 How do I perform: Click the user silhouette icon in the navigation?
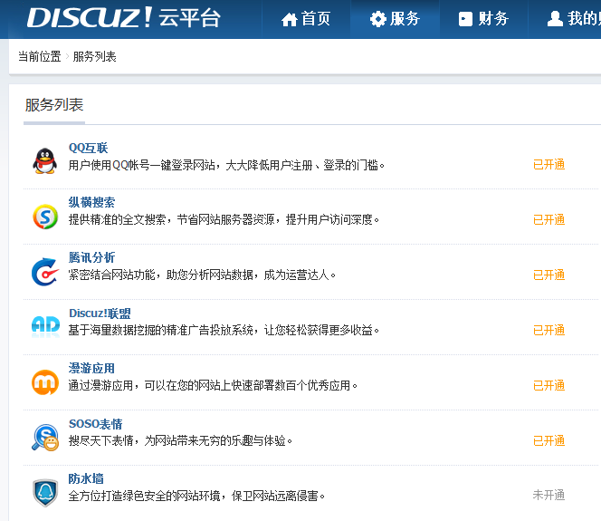(555, 19)
